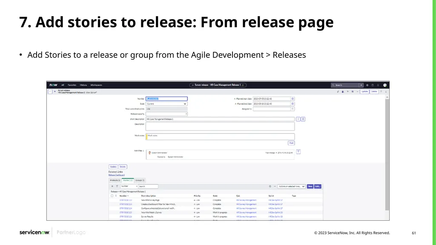Open the All menu in banner
The height and width of the screenshot is (245, 436).
[63, 85]
